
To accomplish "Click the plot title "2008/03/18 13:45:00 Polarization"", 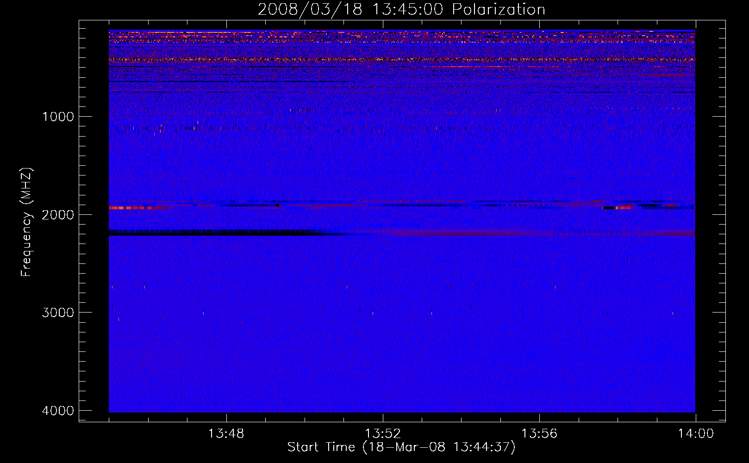I will point(401,9).
